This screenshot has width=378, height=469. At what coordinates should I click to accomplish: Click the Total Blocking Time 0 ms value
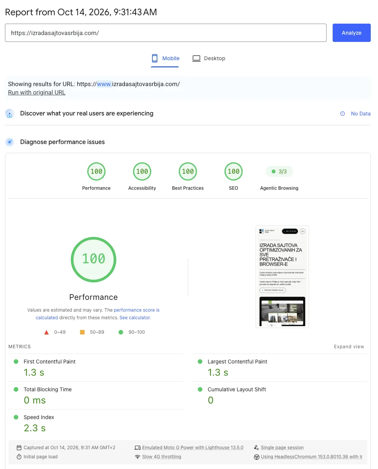coord(35,400)
